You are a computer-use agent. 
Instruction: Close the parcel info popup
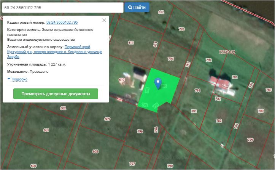104,20
